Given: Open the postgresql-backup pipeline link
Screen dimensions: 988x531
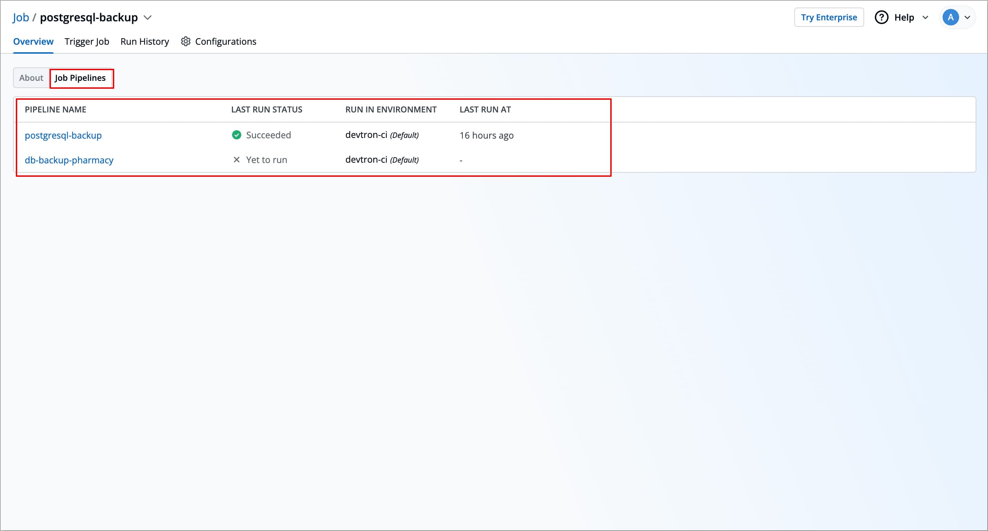Looking at the screenshot, I should tap(63, 136).
